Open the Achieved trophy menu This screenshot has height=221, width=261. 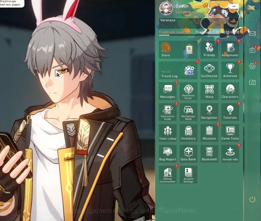click(x=230, y=70)
